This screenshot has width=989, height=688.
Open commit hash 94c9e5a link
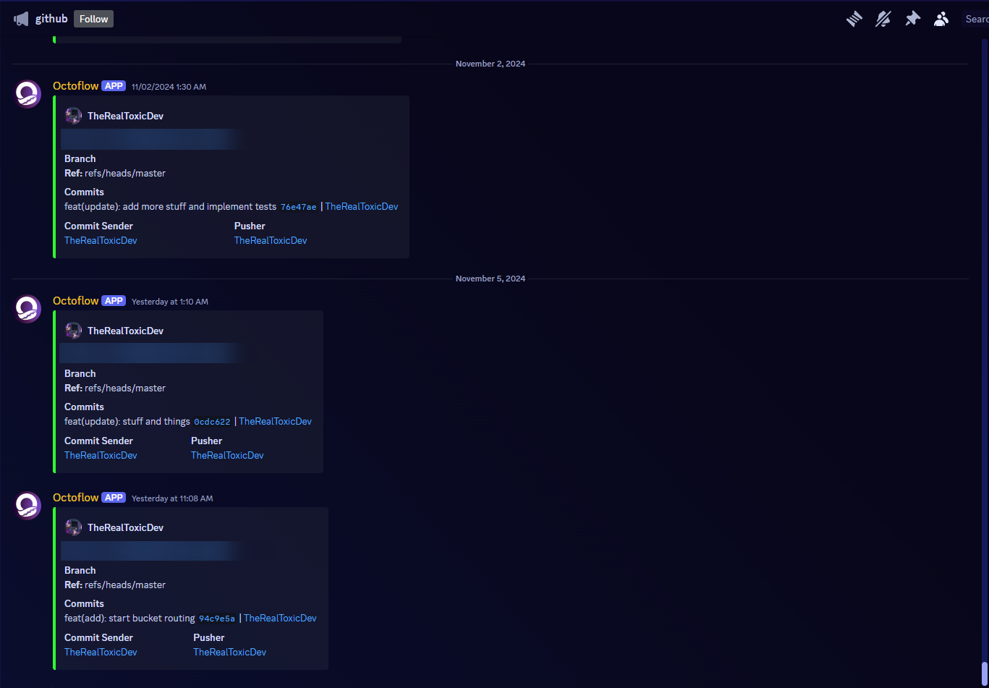point(217,619)
